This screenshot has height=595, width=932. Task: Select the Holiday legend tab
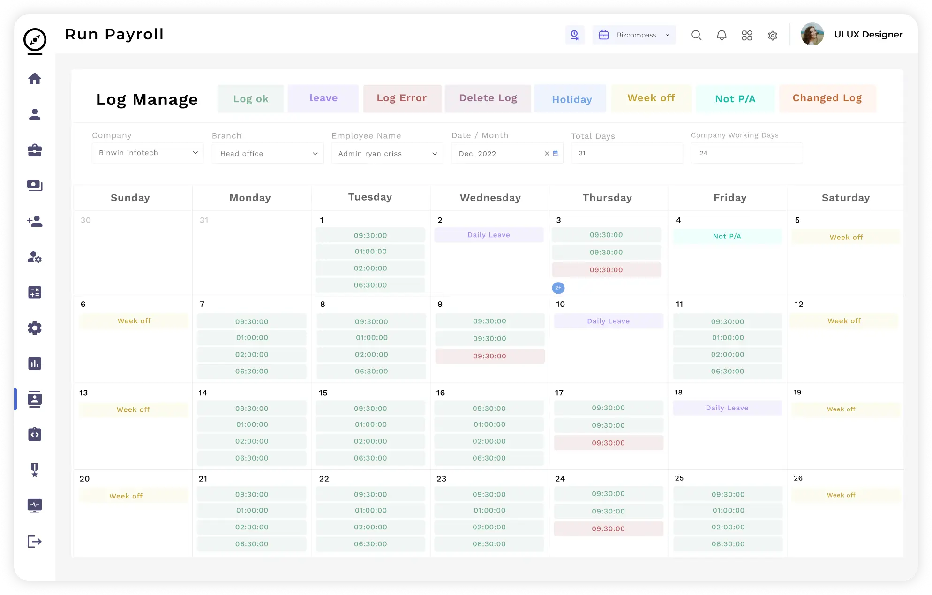[x=571, y=99]
